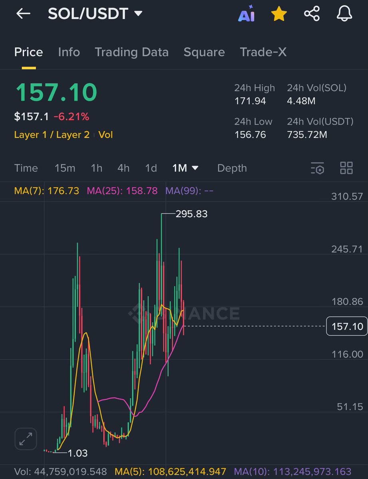Select the 1d chart interval

(151, 168)
